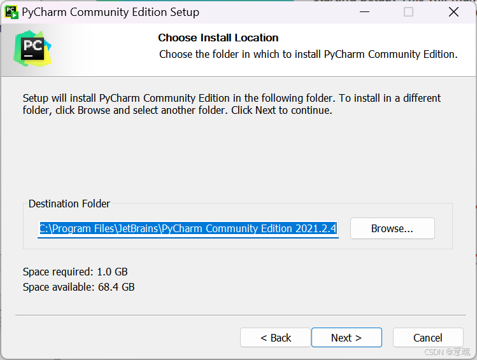This screenshot has height=360, width=477.
Task: Click the 'Setup will install PyCharm' instruction paragraph
Action: (x=232, y=104)
